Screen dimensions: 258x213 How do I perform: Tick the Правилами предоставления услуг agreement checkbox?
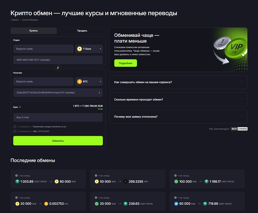15,126
